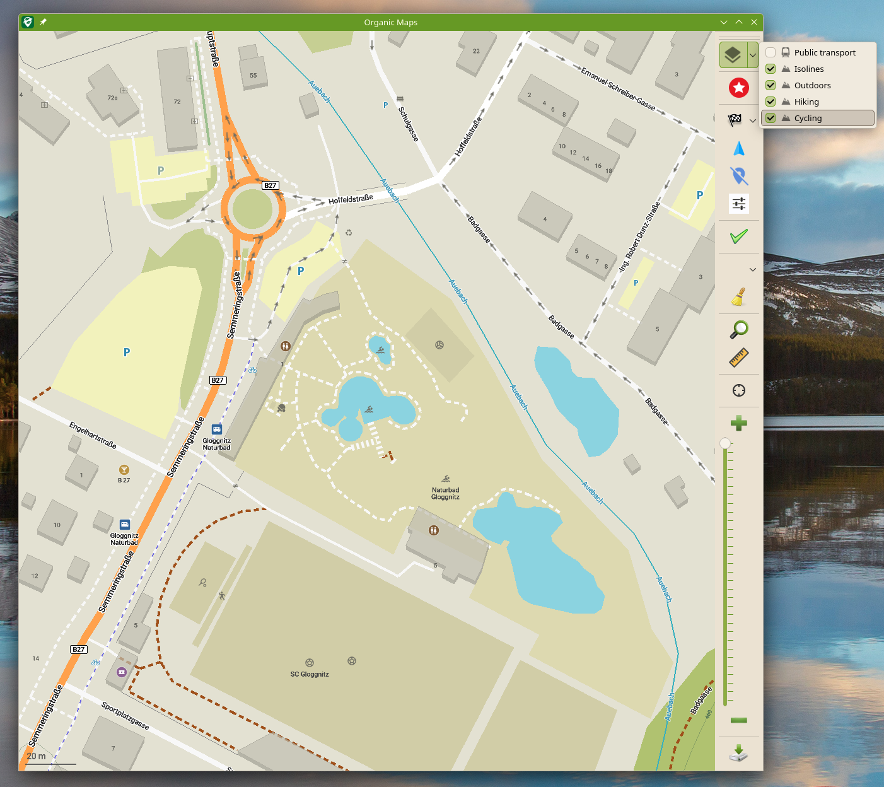884x787 pixels.
Task: Open search with the magnifying glass icon
Action: [739, 329]
